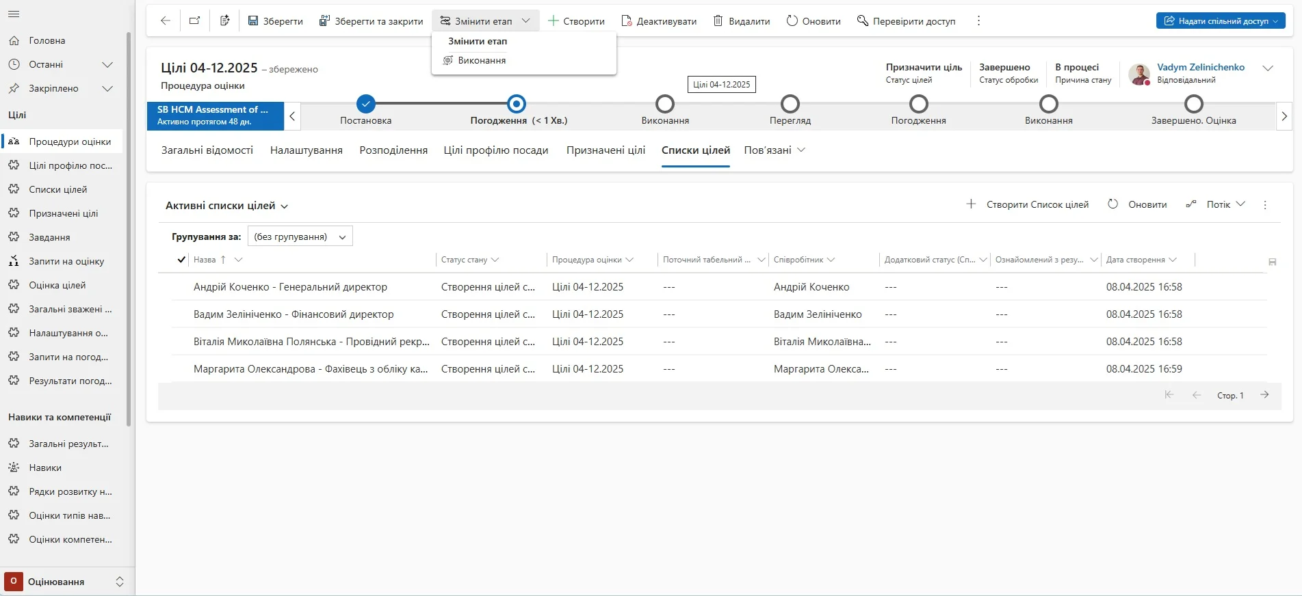Select the Вадим Зеліниченко row checkbox area
Viewport: 1302px width, 596px height.
pyautogui.click(x=181, y=314)
